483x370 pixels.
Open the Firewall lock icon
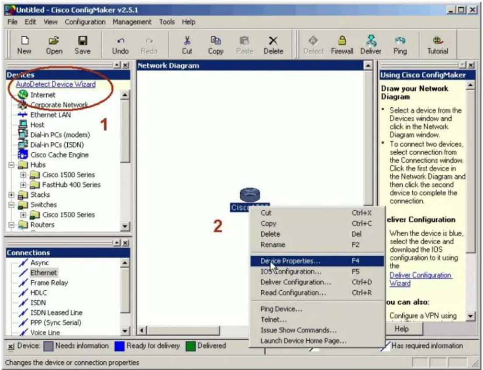342,40
